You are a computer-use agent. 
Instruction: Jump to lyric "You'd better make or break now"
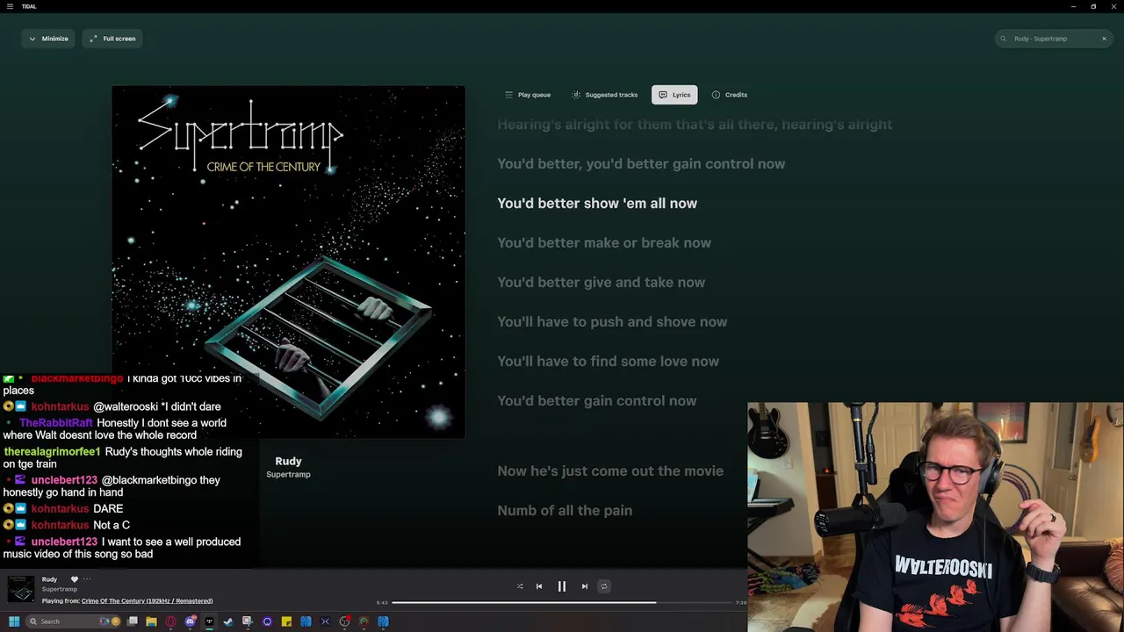pyautogui.click(x=604, y=242)
